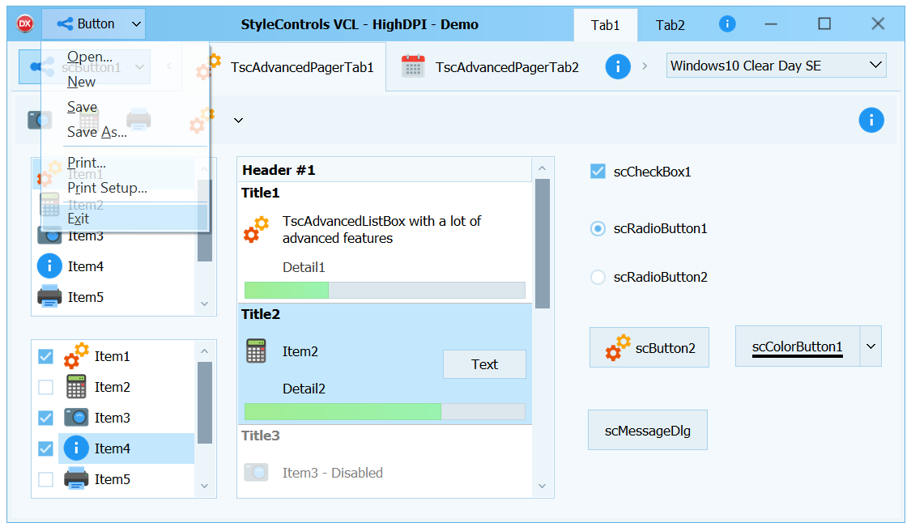
Task: Click the green progress bar under Detail1
Action: coord(385,290)
